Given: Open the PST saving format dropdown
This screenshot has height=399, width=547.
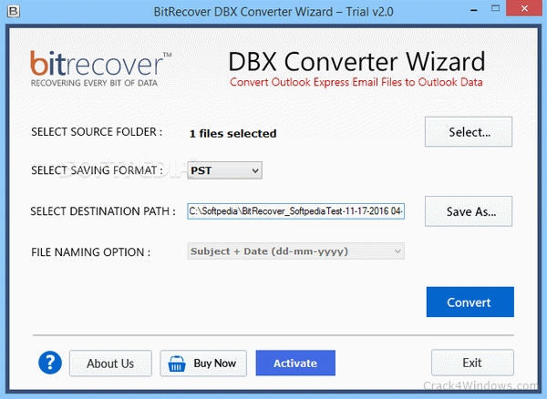Looking at the screenshot, I should click(224, 170).
